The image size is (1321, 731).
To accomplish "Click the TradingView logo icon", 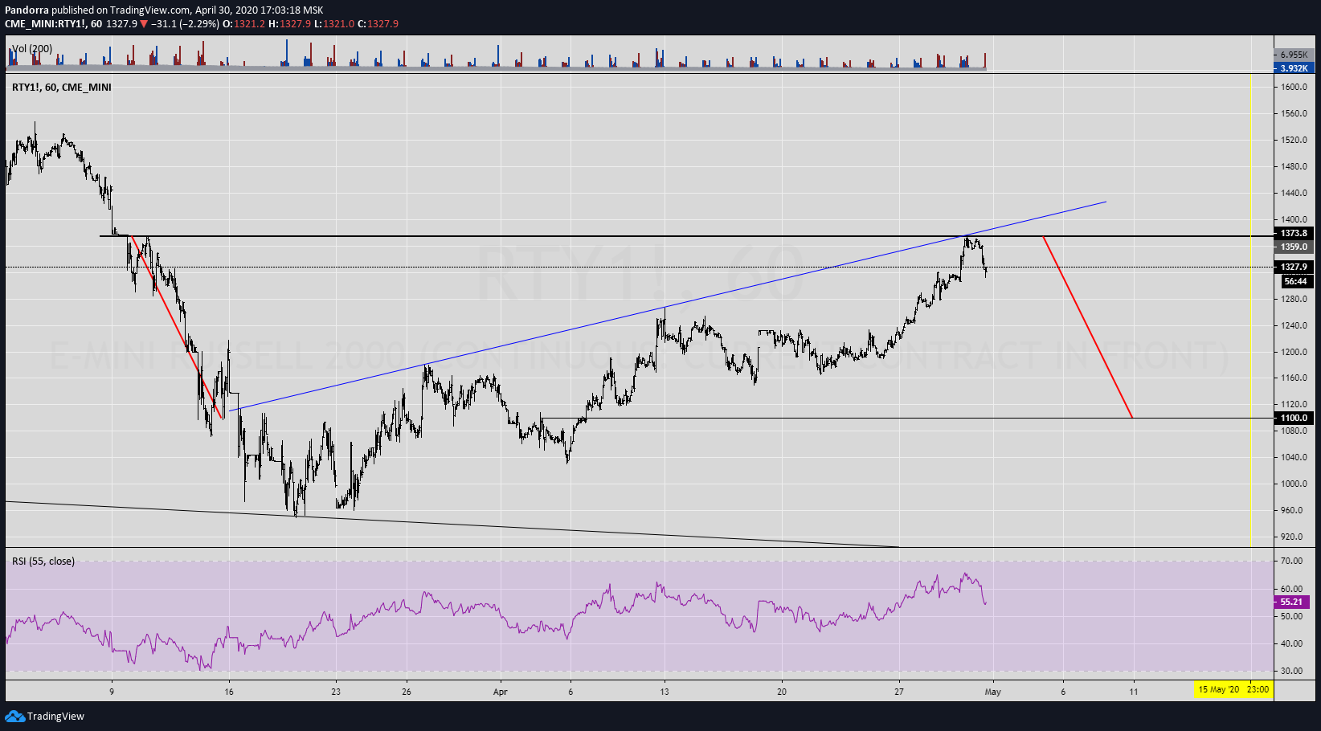I will [x=14, y=716].
